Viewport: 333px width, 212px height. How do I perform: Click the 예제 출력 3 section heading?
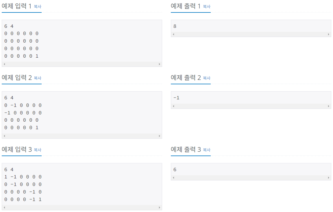[x=187, y=149]
